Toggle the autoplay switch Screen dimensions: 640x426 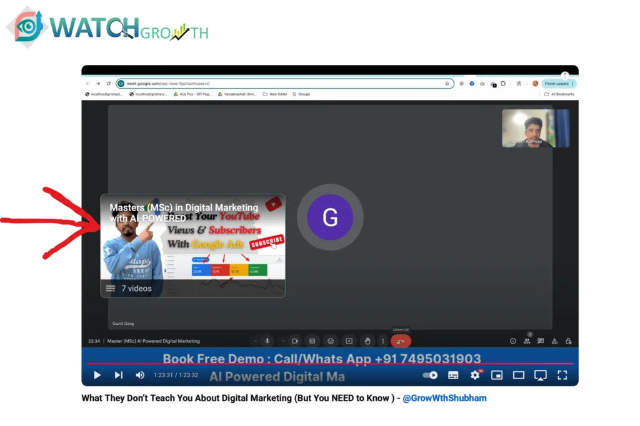[430, 375]
